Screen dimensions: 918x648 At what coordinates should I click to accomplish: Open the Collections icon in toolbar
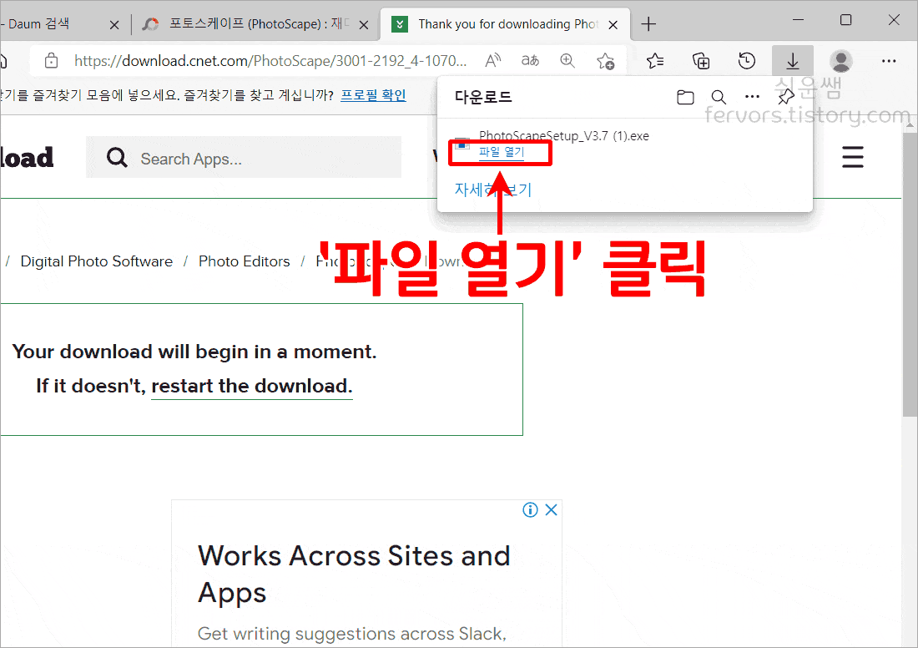(701, 60)
